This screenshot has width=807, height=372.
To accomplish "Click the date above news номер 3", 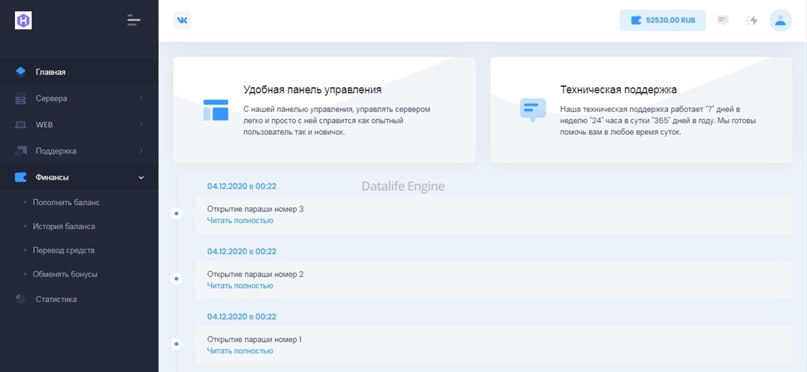I will (241, 186).
